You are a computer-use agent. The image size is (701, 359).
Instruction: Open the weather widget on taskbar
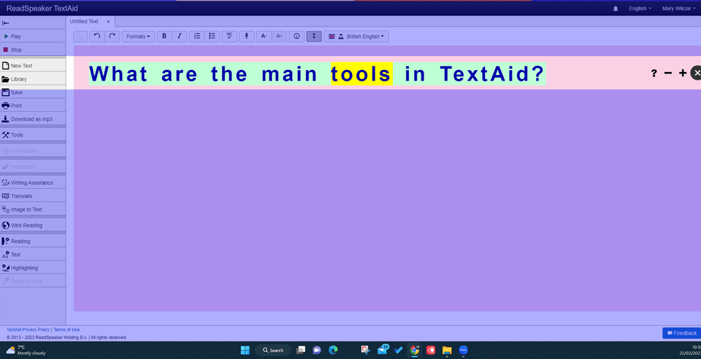pos(26,350)
